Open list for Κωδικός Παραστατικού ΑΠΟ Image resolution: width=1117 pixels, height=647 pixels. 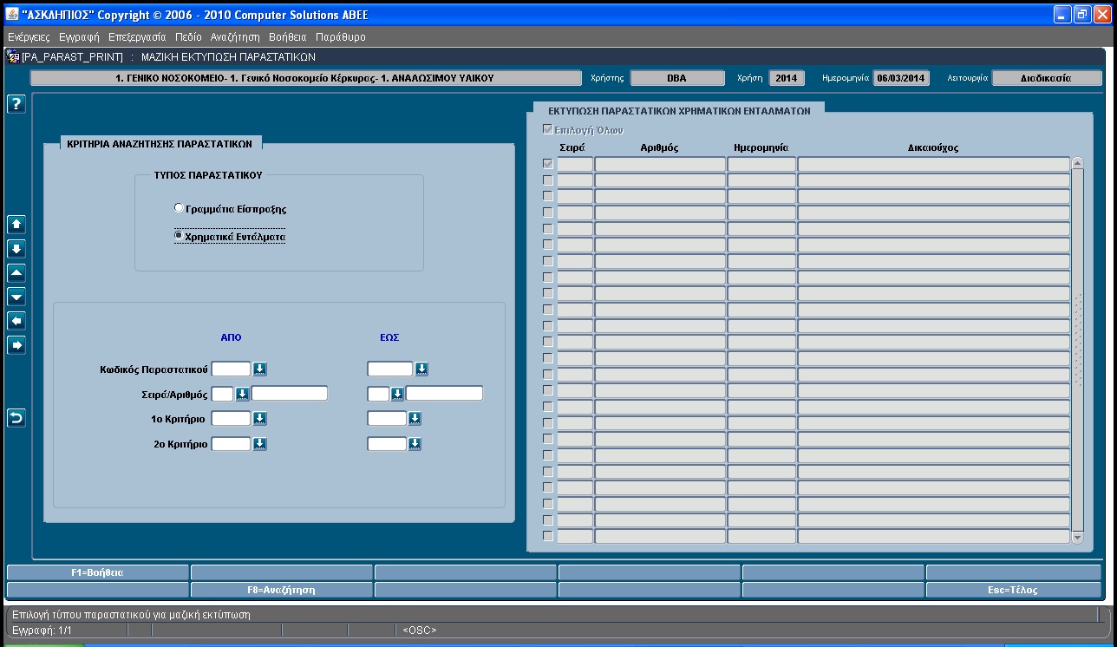point(259,369)
